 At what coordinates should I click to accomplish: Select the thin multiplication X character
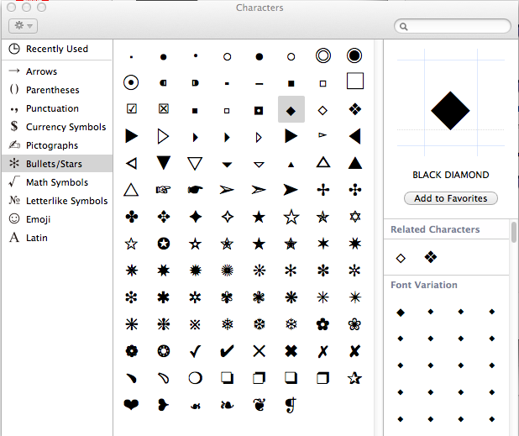[259, 351]
